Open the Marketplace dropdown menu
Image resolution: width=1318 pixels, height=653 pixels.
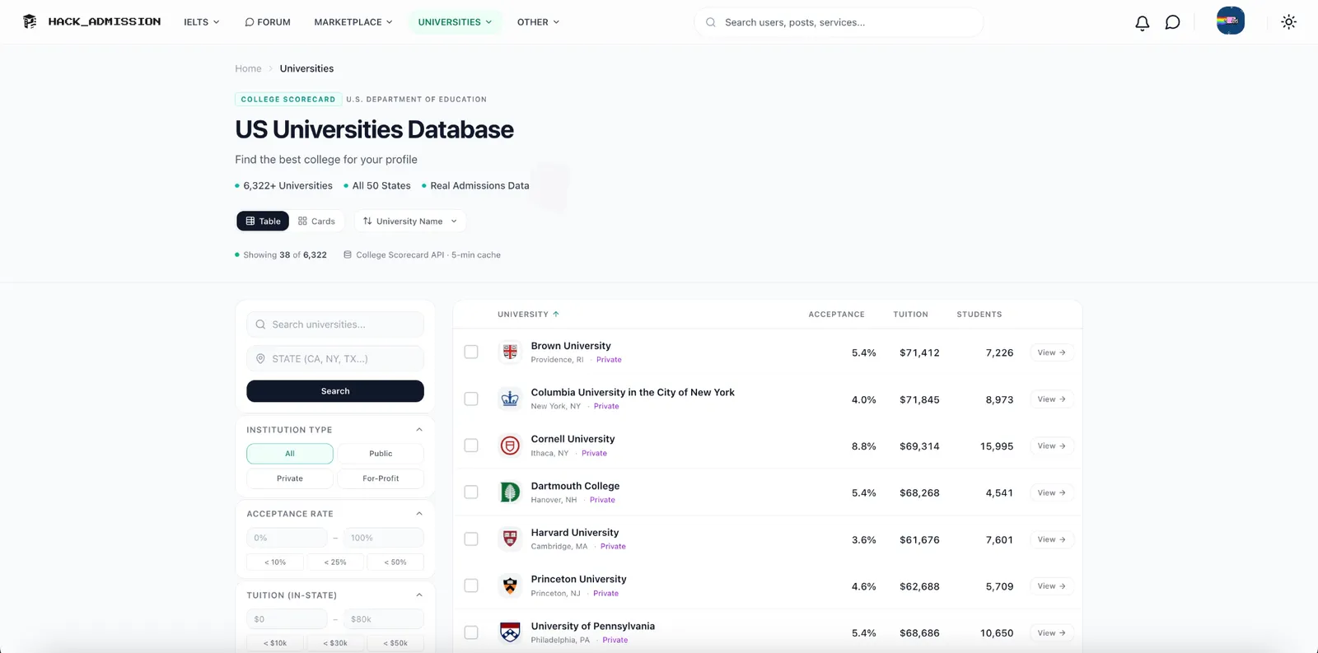click(x=353, y=22)
